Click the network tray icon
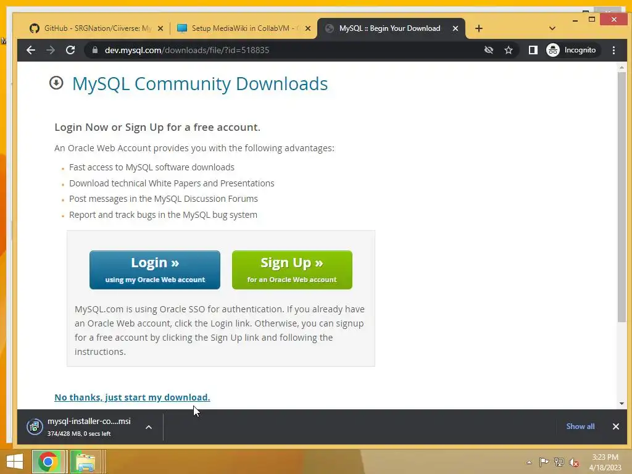 pyautogui.click(x=559, y=462)
